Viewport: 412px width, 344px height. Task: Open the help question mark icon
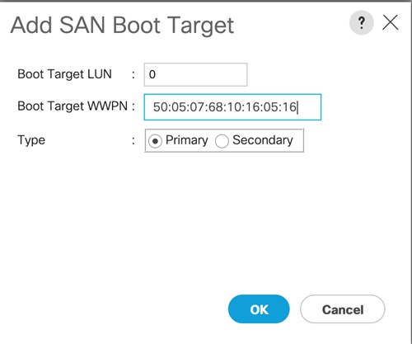click(x=361, y=22)
